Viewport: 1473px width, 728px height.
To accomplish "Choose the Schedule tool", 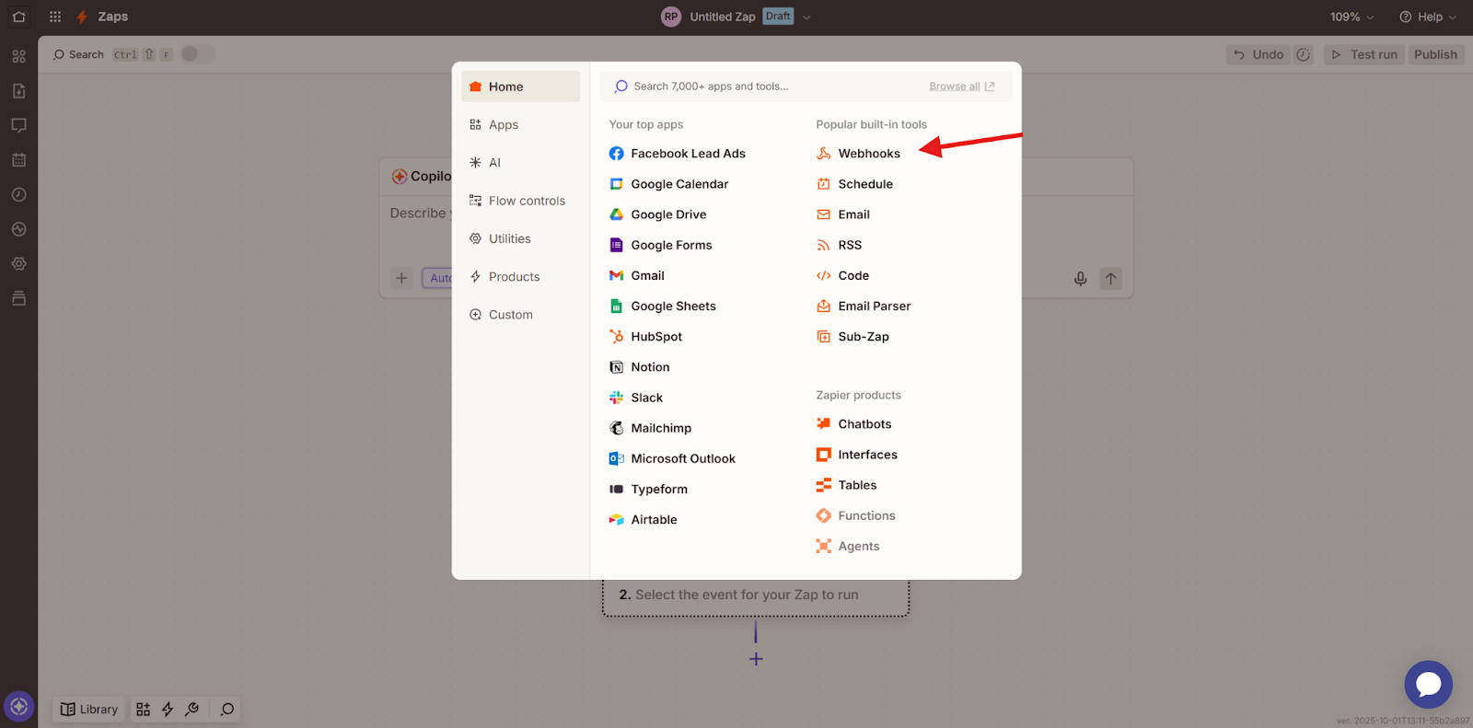I will (x=855, y=184).
